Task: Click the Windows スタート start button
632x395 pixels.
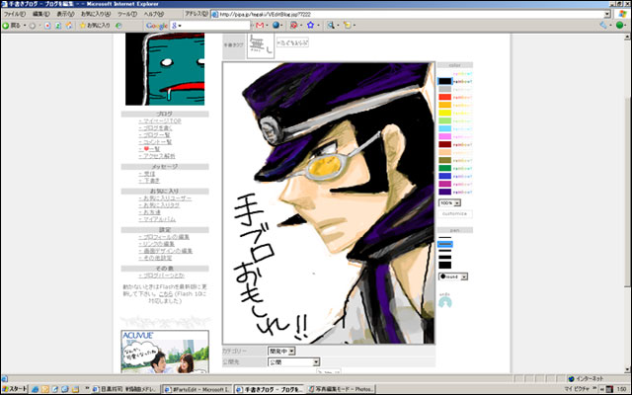Action: click(14, 389)
